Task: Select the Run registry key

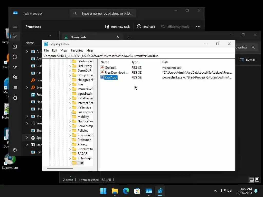Action: [x=80, y=163]
